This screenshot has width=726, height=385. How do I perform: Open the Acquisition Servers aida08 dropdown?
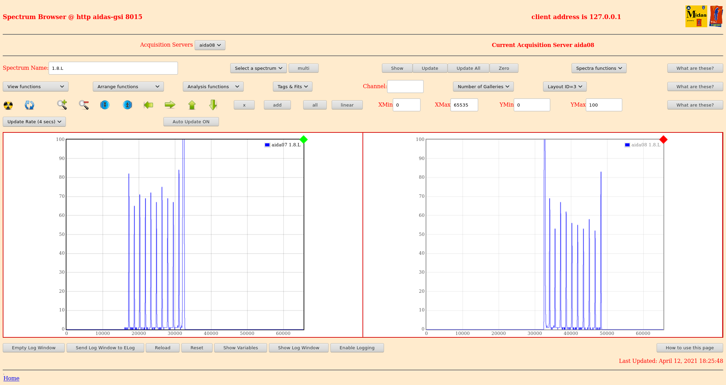(210, 45)
